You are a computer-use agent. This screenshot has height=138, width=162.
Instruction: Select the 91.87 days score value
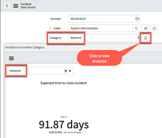pos(64,125)
